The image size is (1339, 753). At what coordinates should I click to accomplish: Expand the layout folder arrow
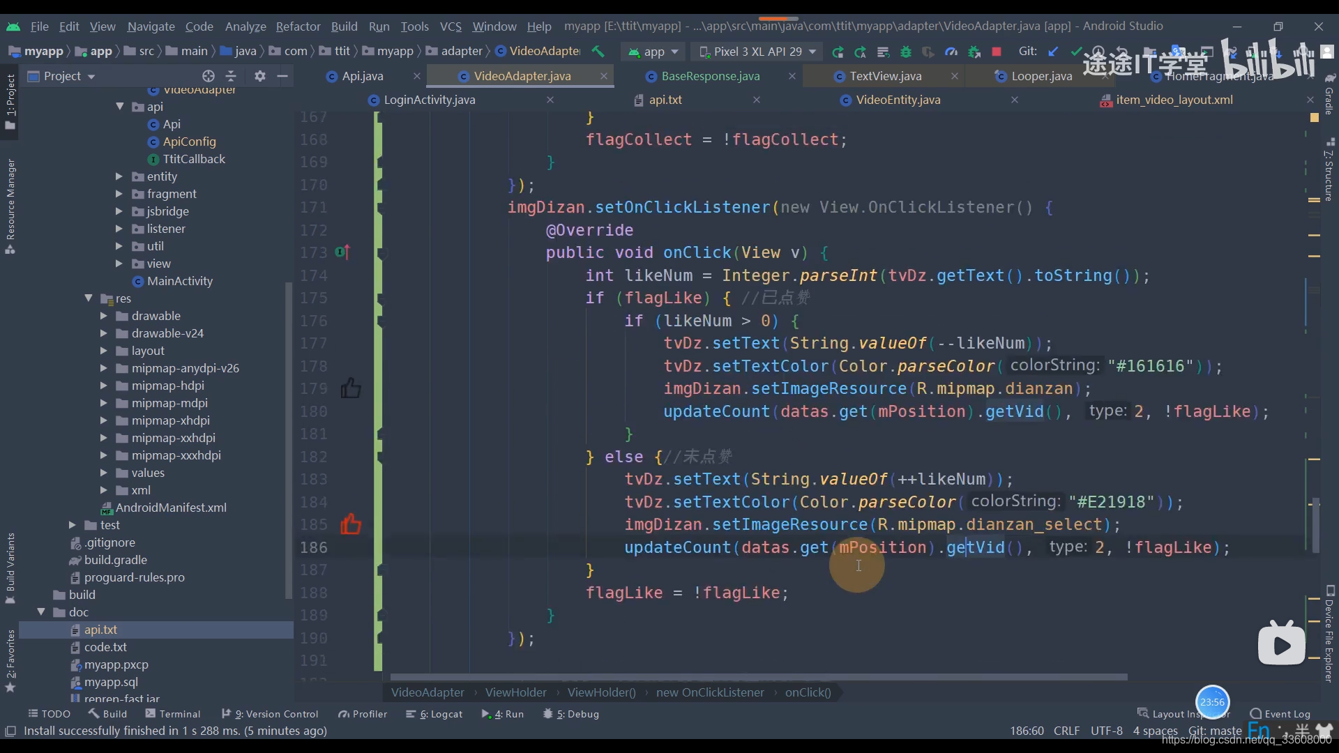tap(103, 351)
